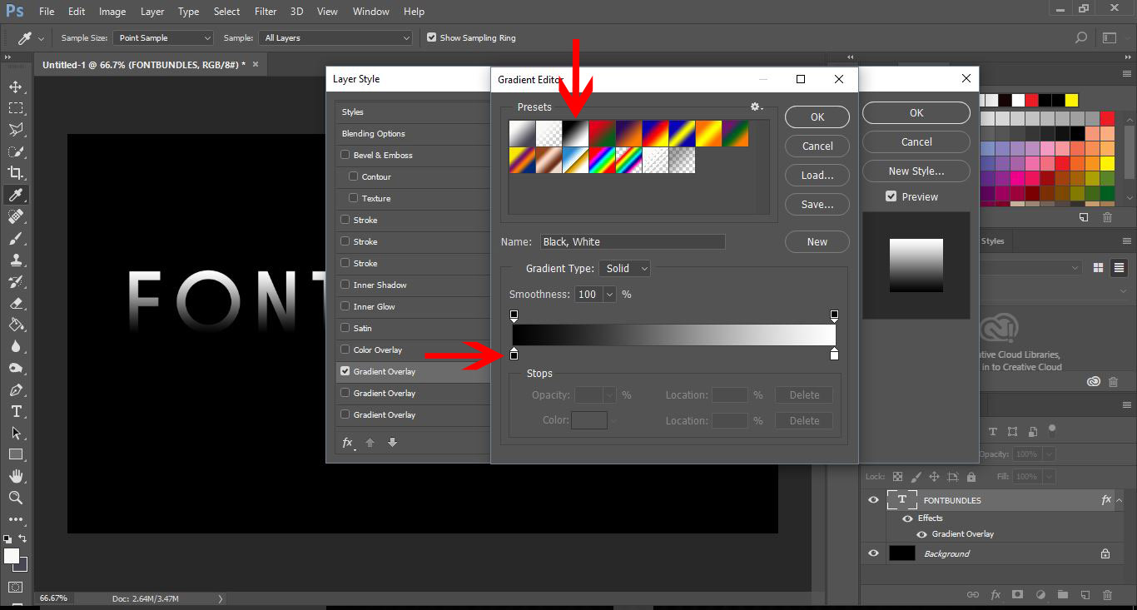Select the Quick Selection tool

16,151
